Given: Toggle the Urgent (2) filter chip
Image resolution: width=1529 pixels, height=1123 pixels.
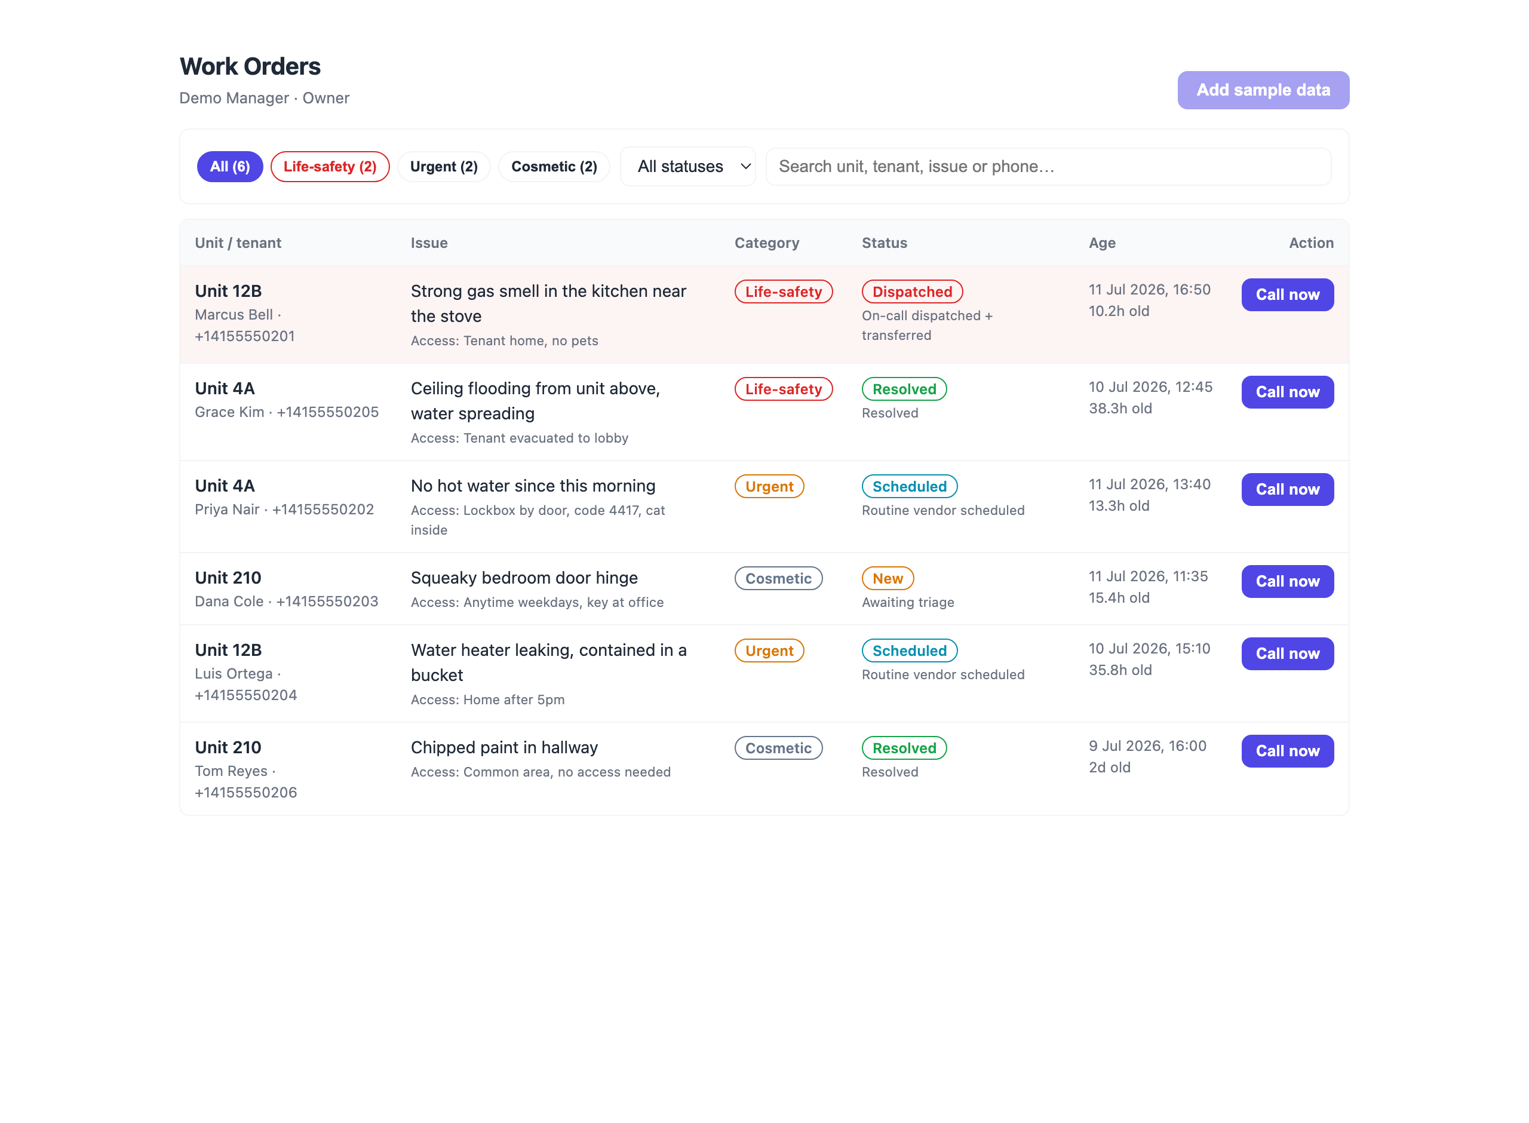Looking at the screenshot, I should click(x=444, y=167).
